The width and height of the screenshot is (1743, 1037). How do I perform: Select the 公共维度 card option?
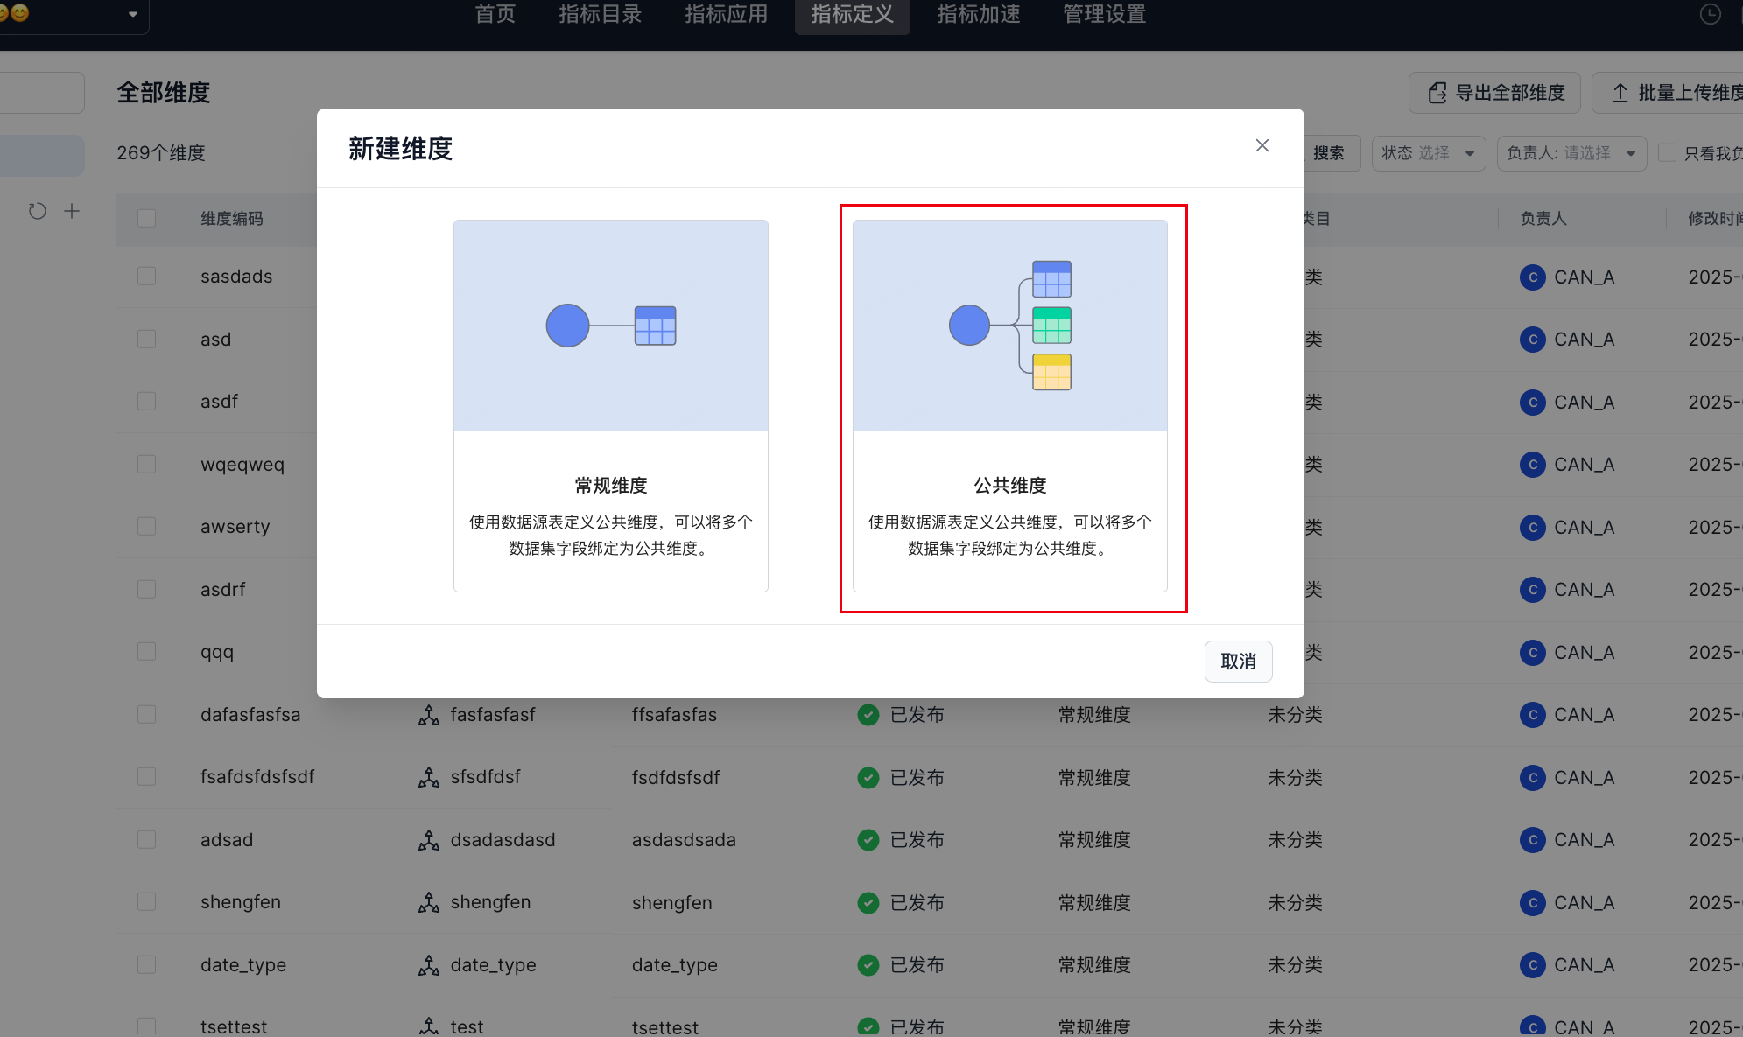tap(1009, 406)
